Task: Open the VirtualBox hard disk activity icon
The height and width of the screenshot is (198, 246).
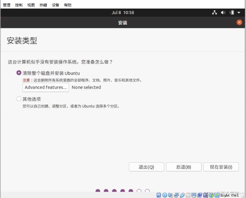Action: coord(159,195)
